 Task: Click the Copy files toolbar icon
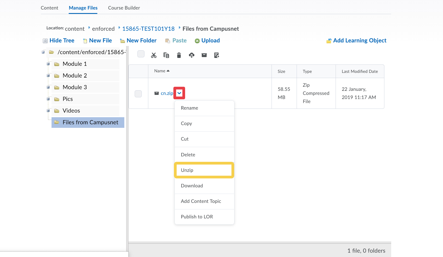[x=166, y=55]
